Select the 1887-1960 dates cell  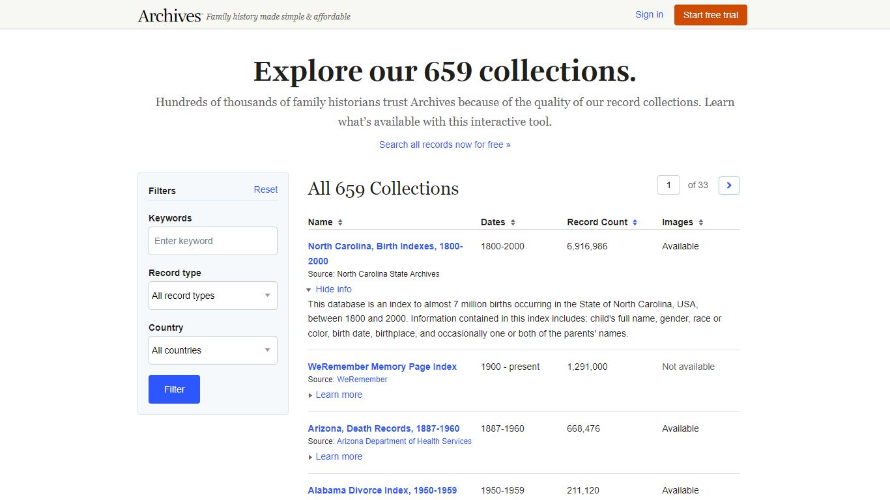[502, 428]
